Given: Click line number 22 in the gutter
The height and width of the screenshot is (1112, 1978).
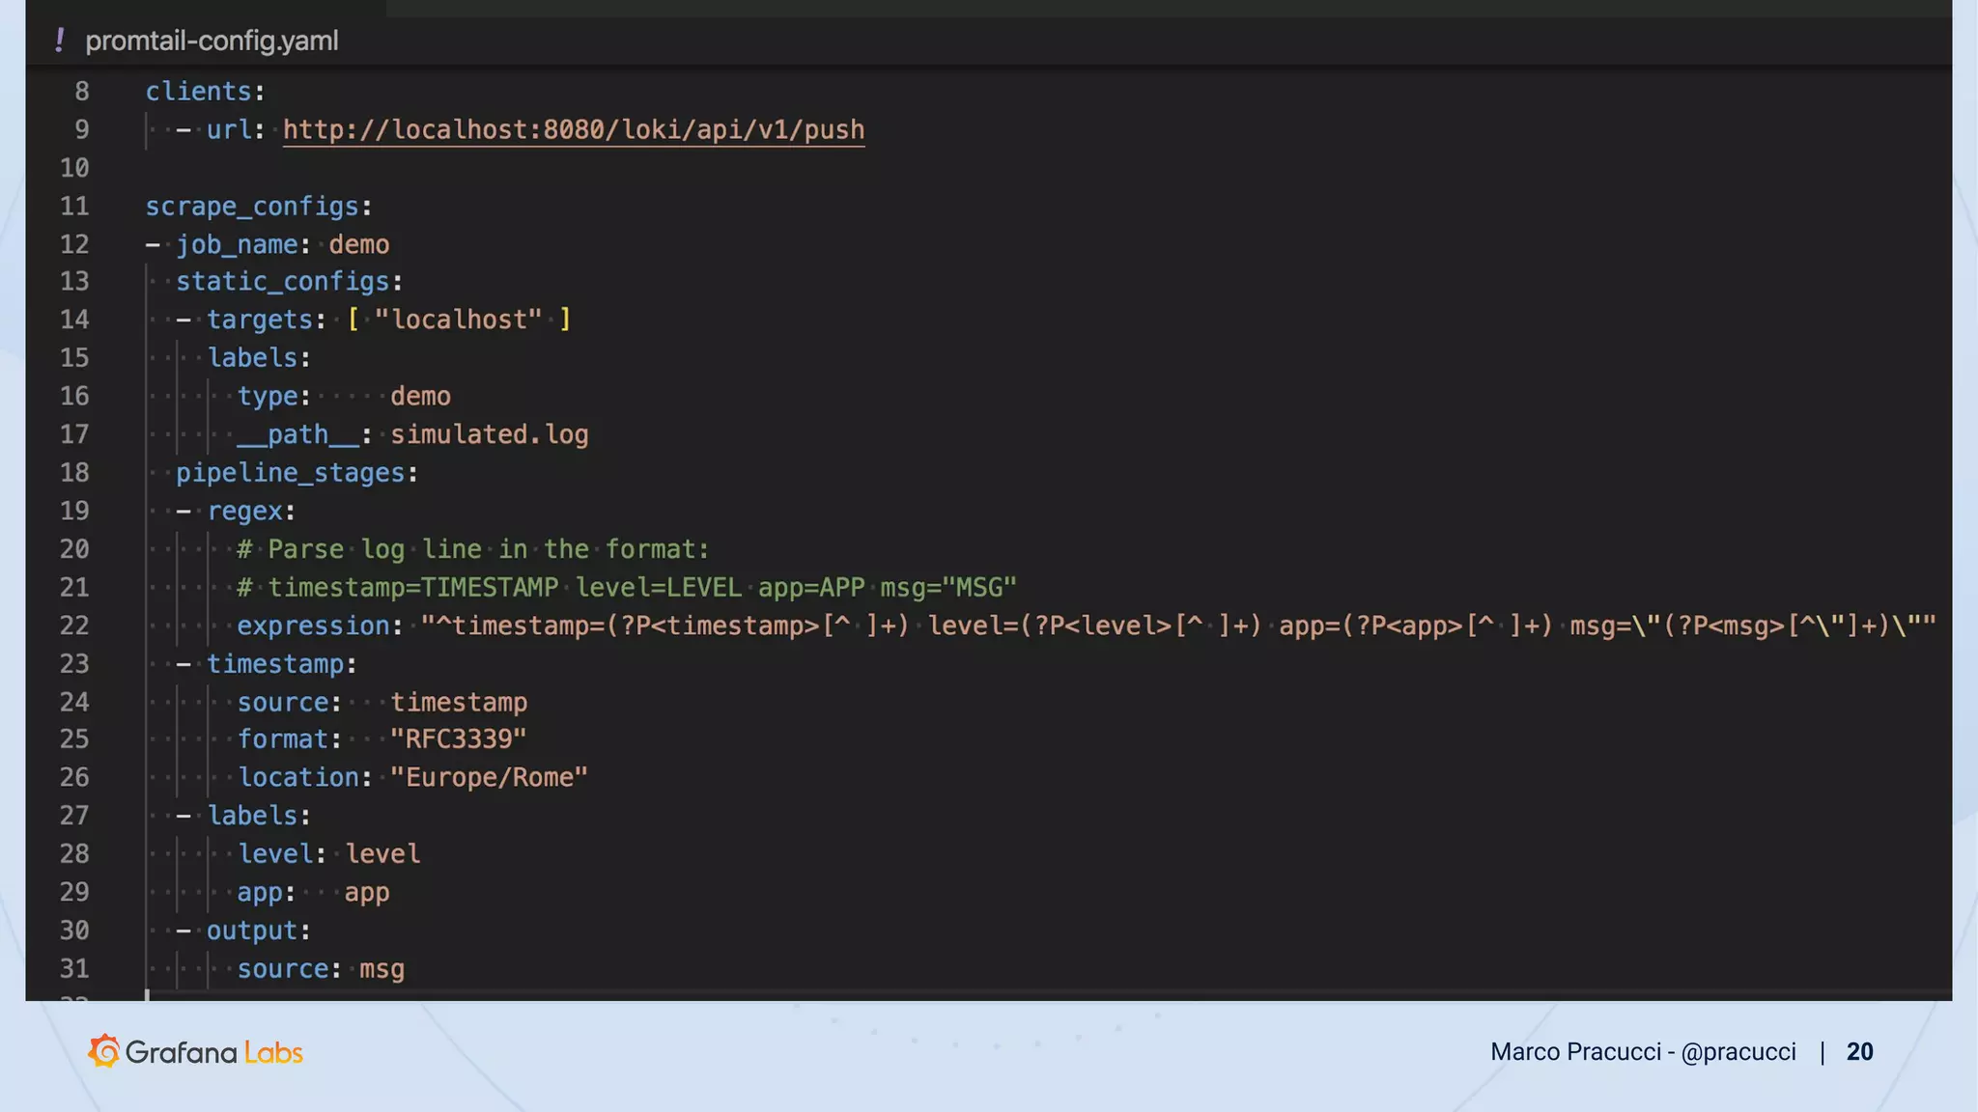Looking at the screenshot, I should [x=74, y=625].
